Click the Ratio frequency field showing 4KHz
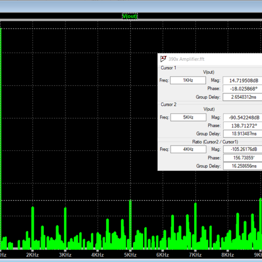262x262 pixels. coord(188,149)
